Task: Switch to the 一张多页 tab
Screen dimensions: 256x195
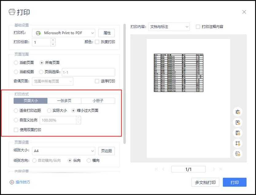Action: point(64,101)
